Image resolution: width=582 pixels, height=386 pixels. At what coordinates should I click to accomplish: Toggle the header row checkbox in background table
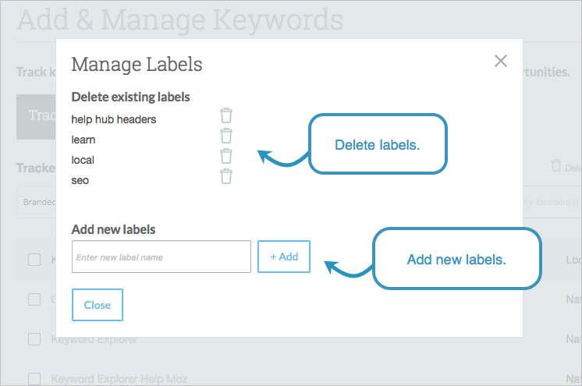(34, 260)
